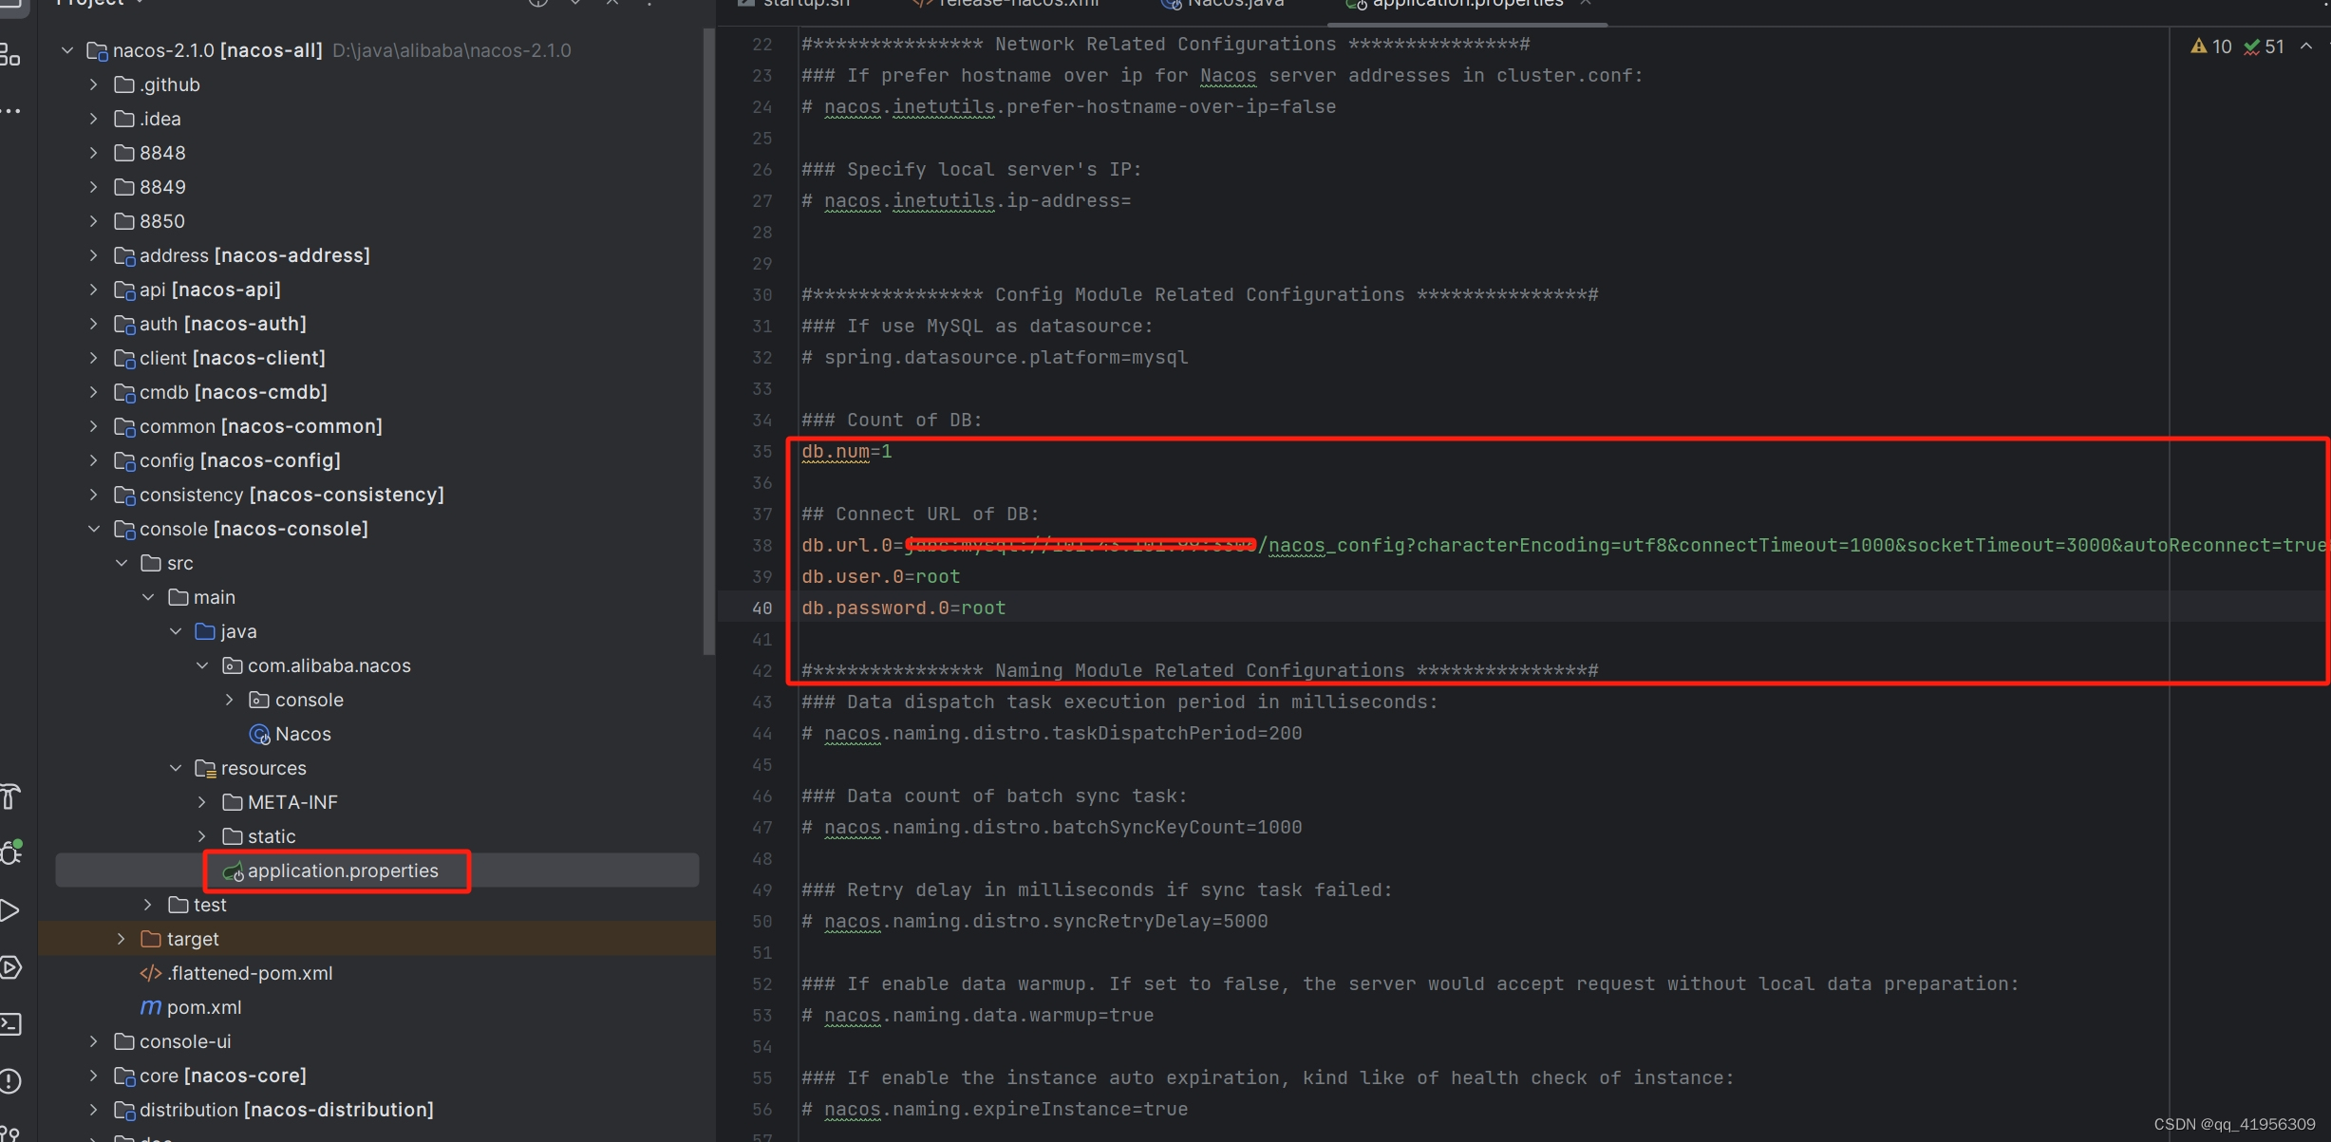The height and width of the screenshot is (1142, 2331).
Task: Open the Run tool window
Action: pyautogui.click(x=10, y=910)
